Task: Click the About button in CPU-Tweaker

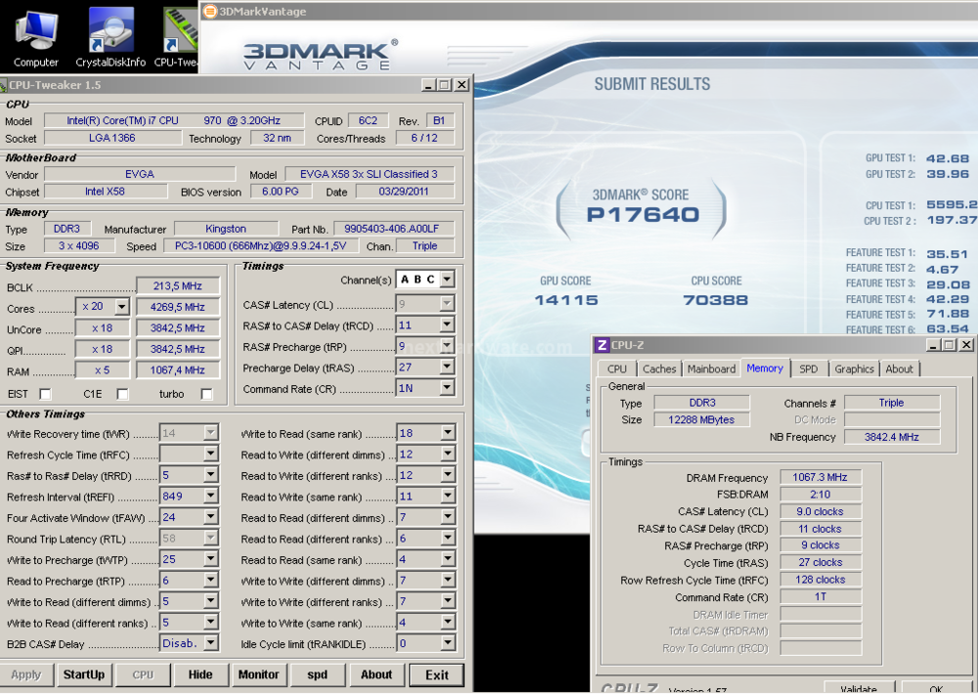Action: click(377, 674)
